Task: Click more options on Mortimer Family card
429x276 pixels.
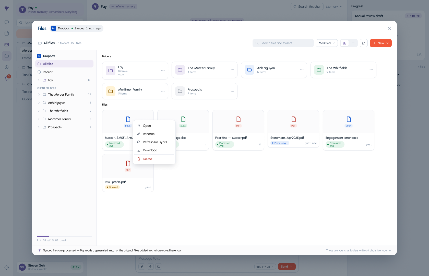Action: [163, 91]
